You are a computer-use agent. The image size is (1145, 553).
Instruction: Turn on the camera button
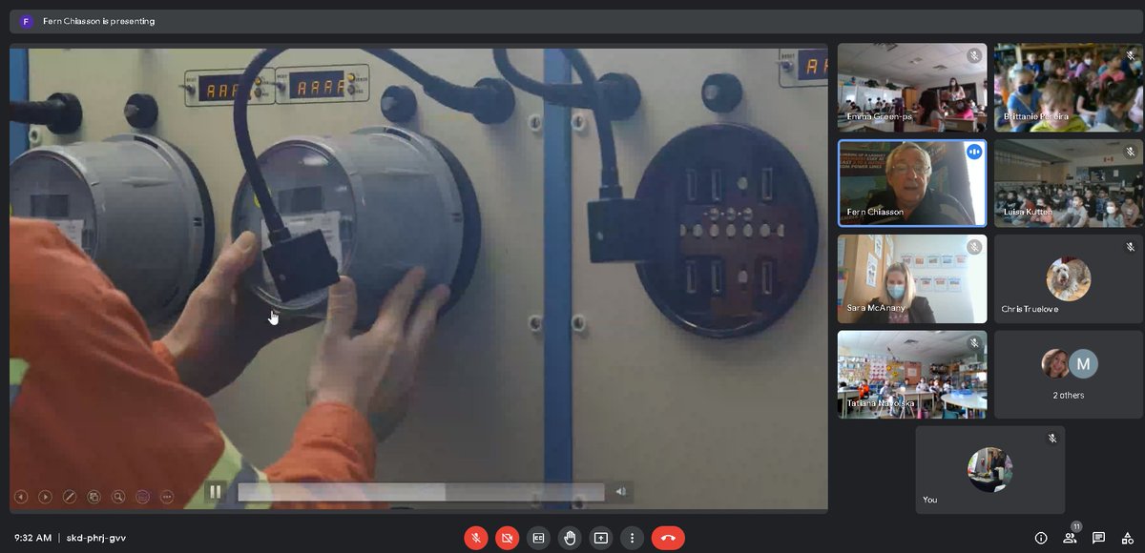[507, 538]
